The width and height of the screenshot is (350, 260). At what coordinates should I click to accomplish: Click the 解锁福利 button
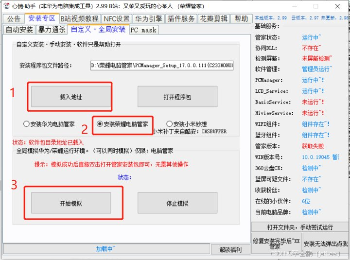[x=230, y=249]
